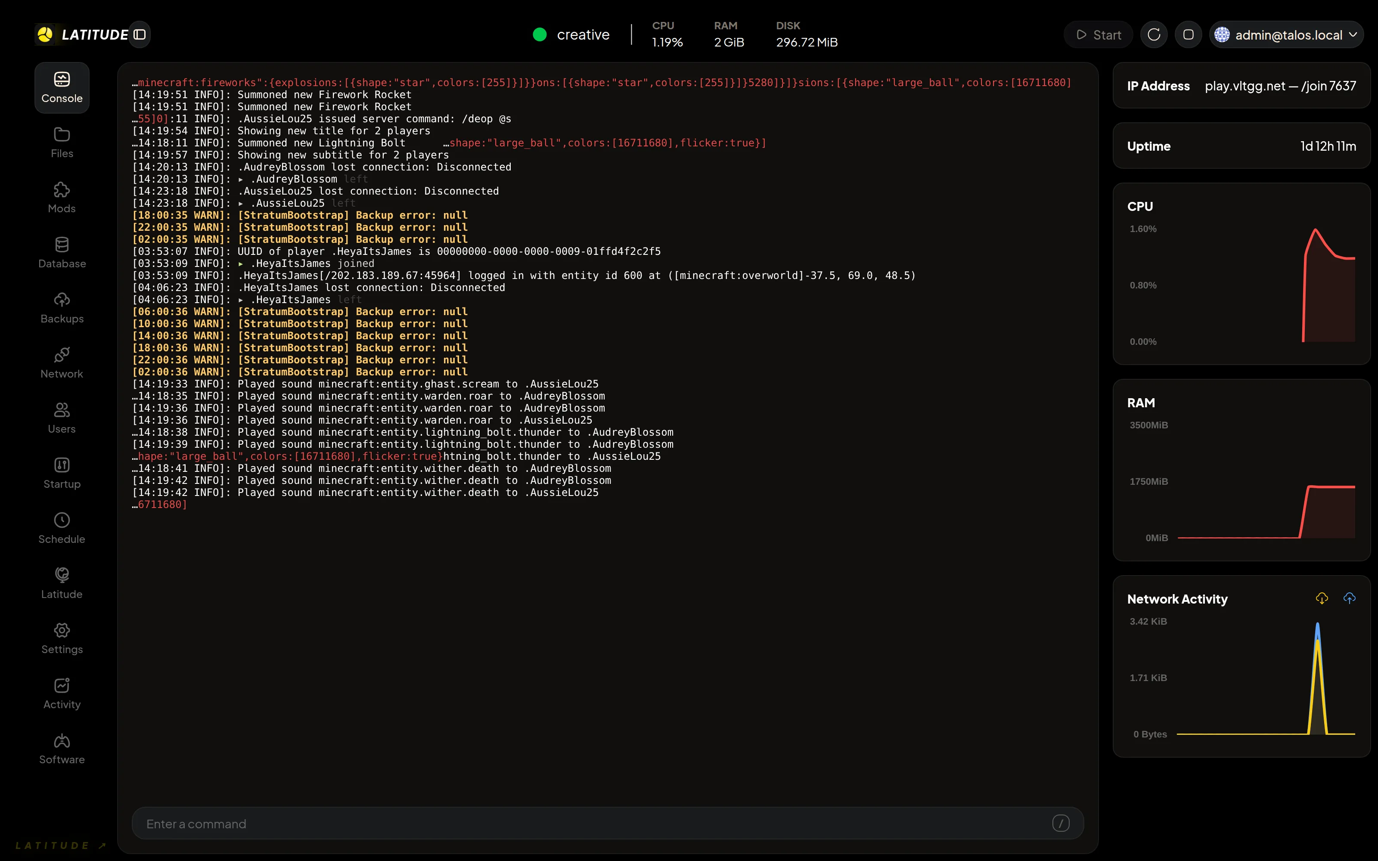Open the Software section

coord(62,749)
